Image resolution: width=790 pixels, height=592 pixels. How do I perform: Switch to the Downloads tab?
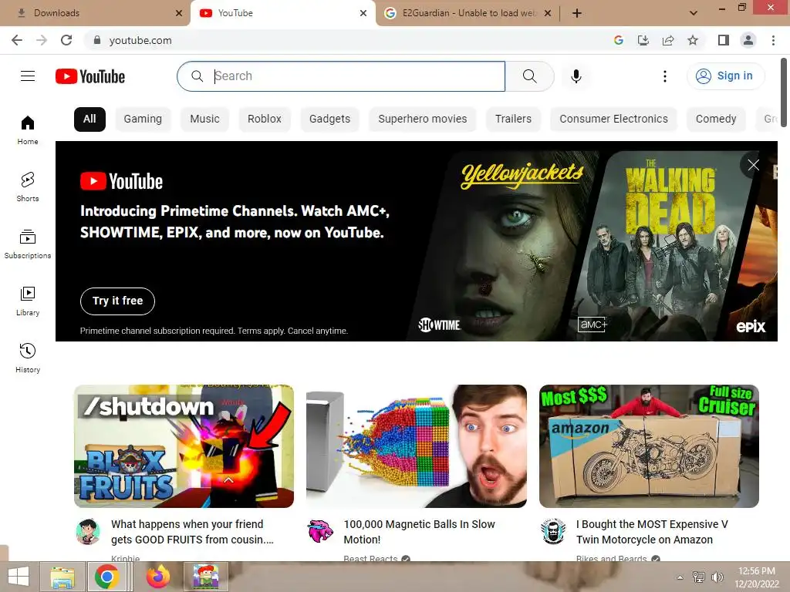tap(96, 13)
